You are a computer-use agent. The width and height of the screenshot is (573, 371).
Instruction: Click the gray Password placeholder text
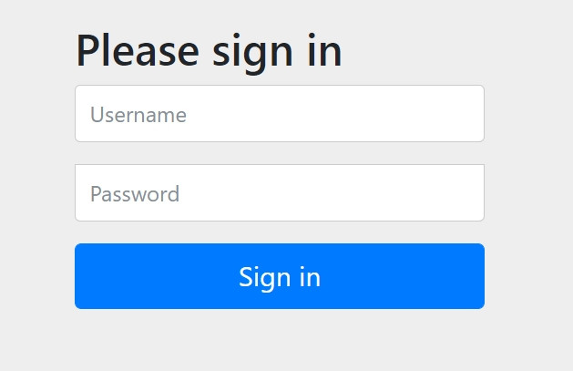135,194
